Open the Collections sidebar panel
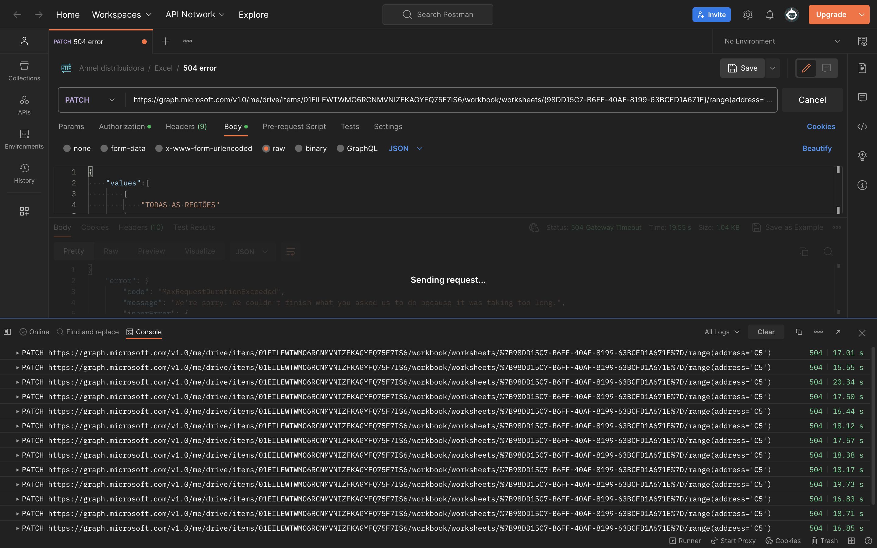 tap(24, 71)
